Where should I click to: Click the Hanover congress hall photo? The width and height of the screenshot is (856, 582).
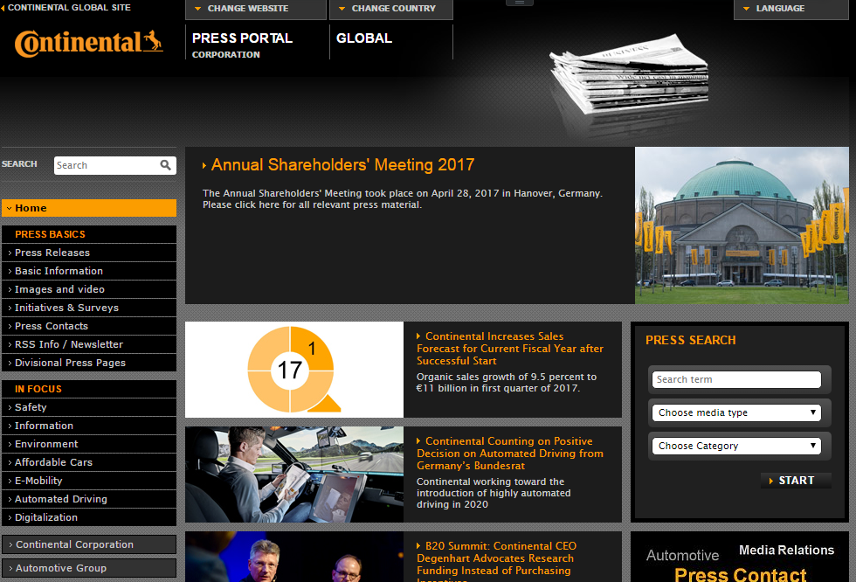point(741,225)
